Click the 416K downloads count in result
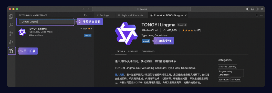Image resolution: width=272 pixels, height=93 pixels. 83,29
